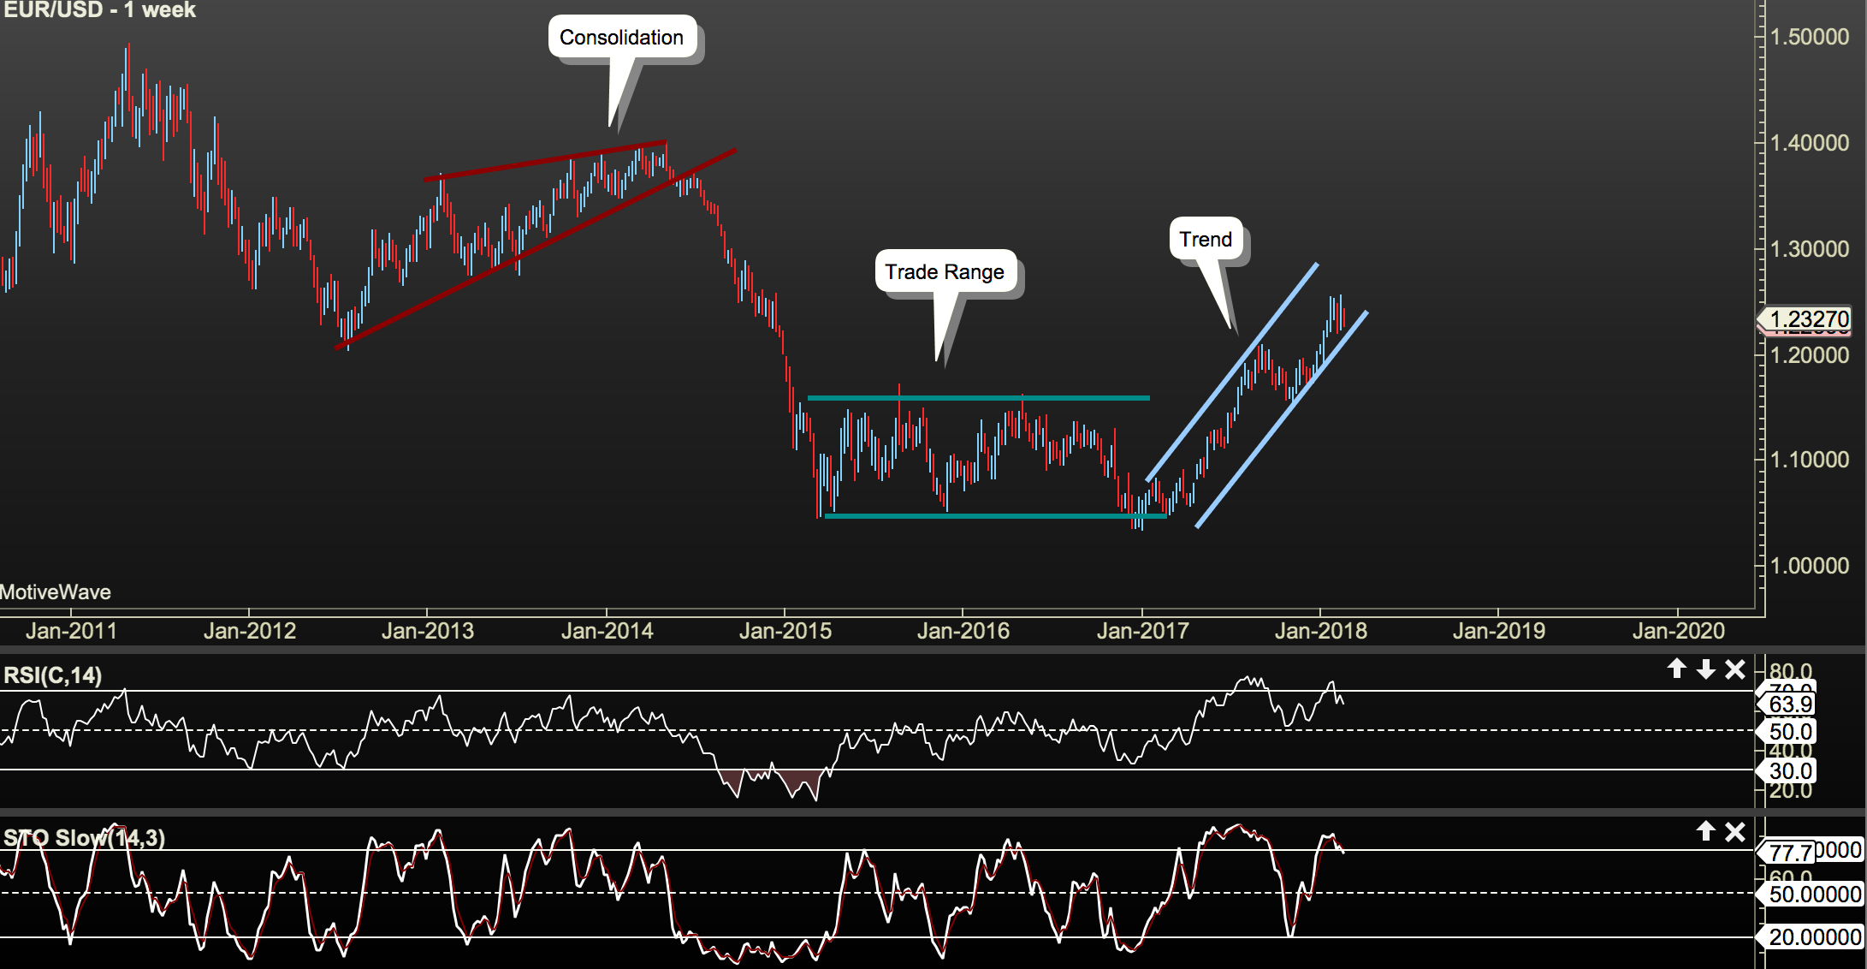
Task: Click the RSI 30.0 level tag
Action: tap(1787, 771)
